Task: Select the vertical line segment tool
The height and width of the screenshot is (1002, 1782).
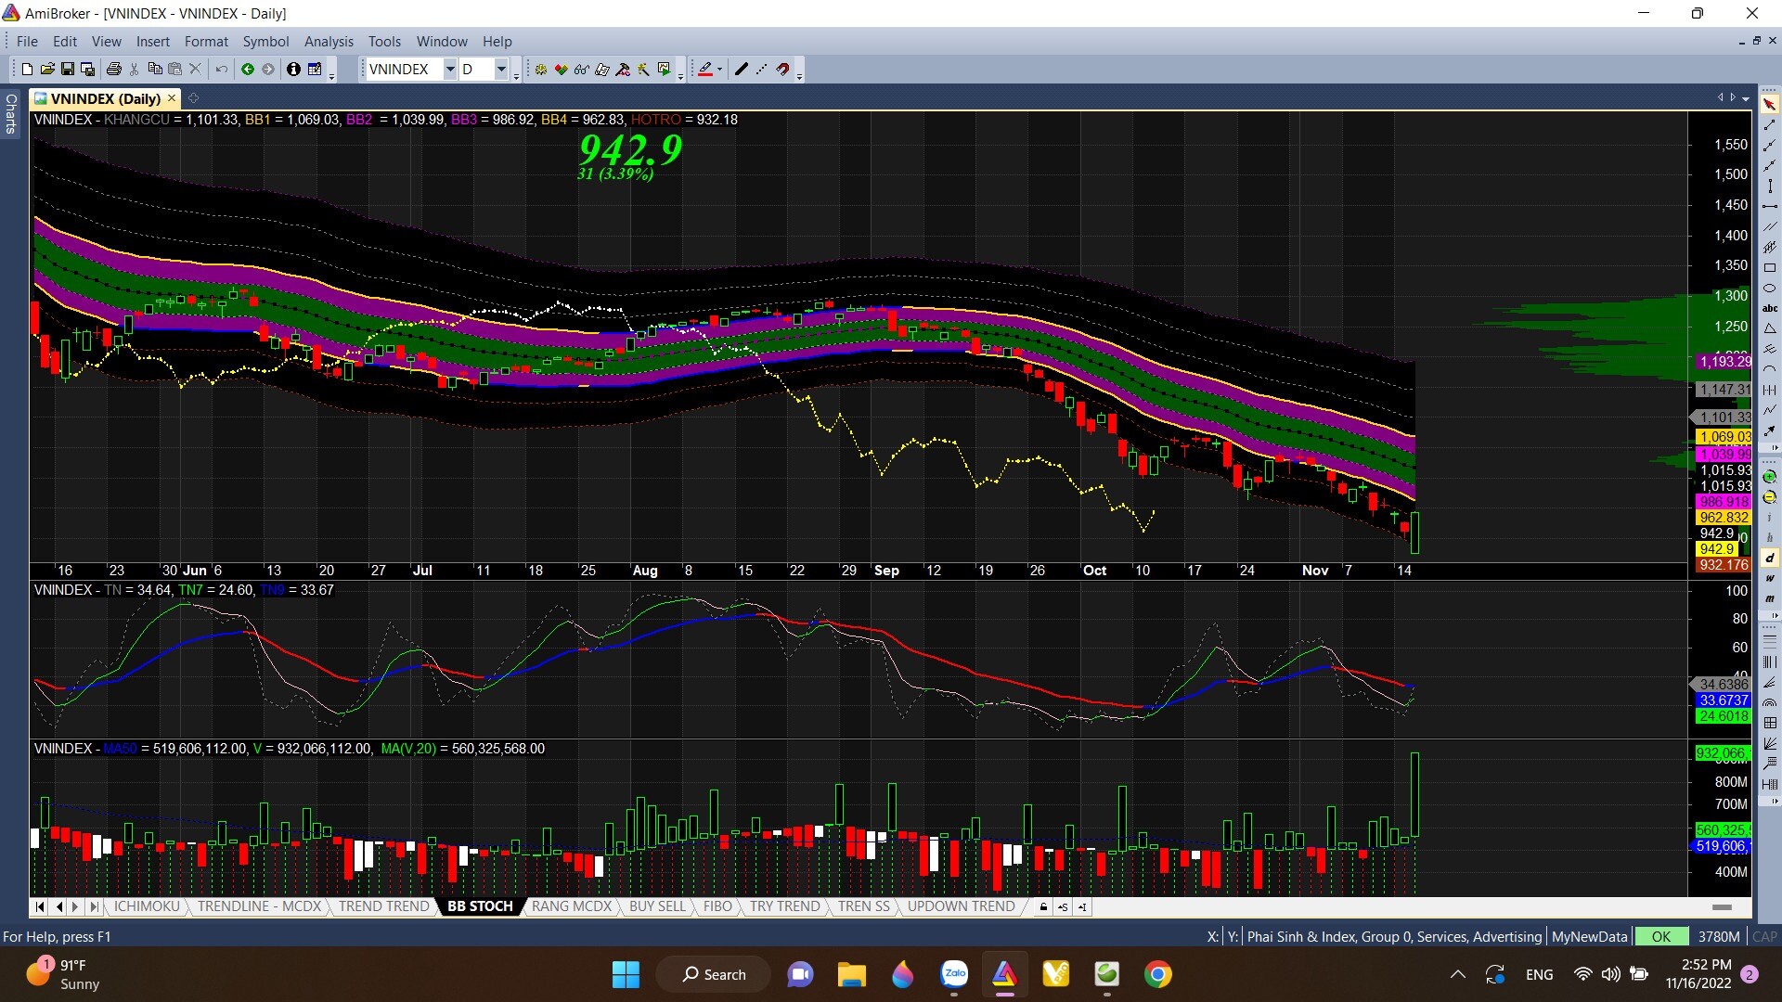Action: [1769, 186]
